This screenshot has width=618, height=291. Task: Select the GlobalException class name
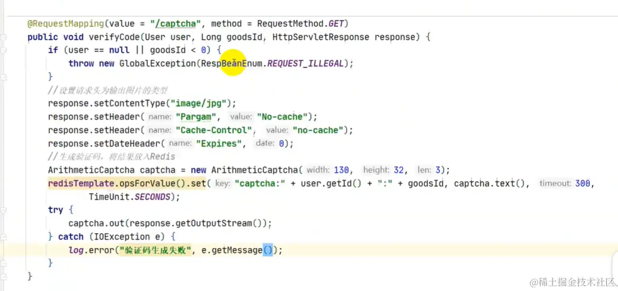tap(157, 63)
